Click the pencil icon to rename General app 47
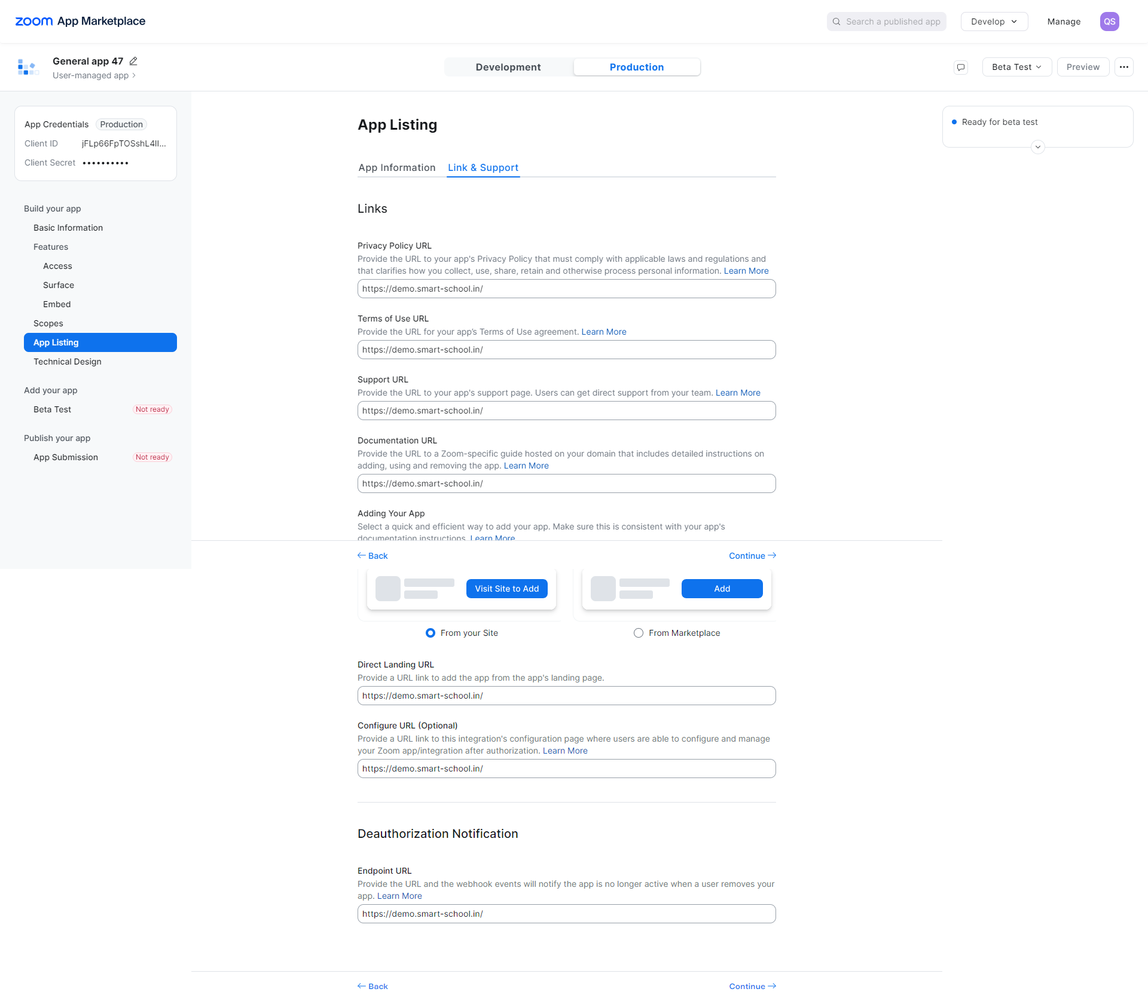The width and height of the screenshot is (1148, 1001). click(132, 61)
